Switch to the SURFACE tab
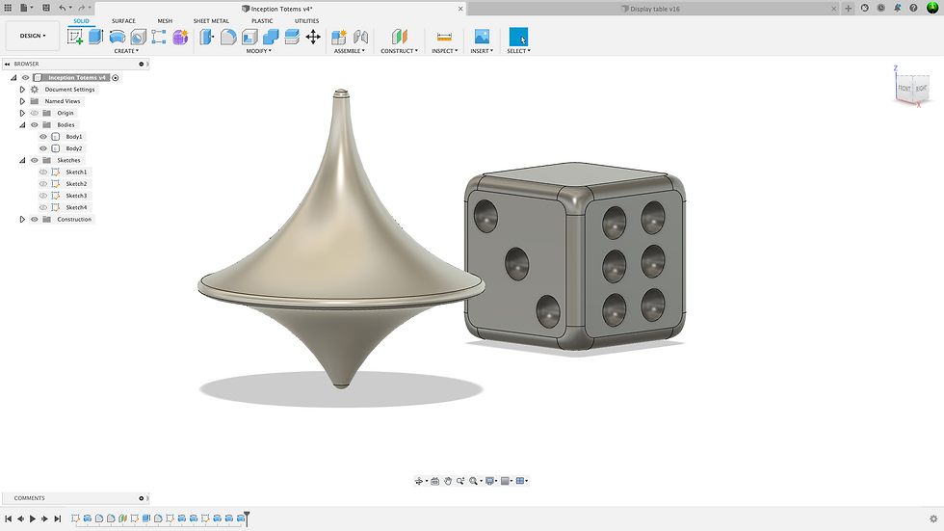This screenshot has width=944, height=531. [x=123, y=21]
